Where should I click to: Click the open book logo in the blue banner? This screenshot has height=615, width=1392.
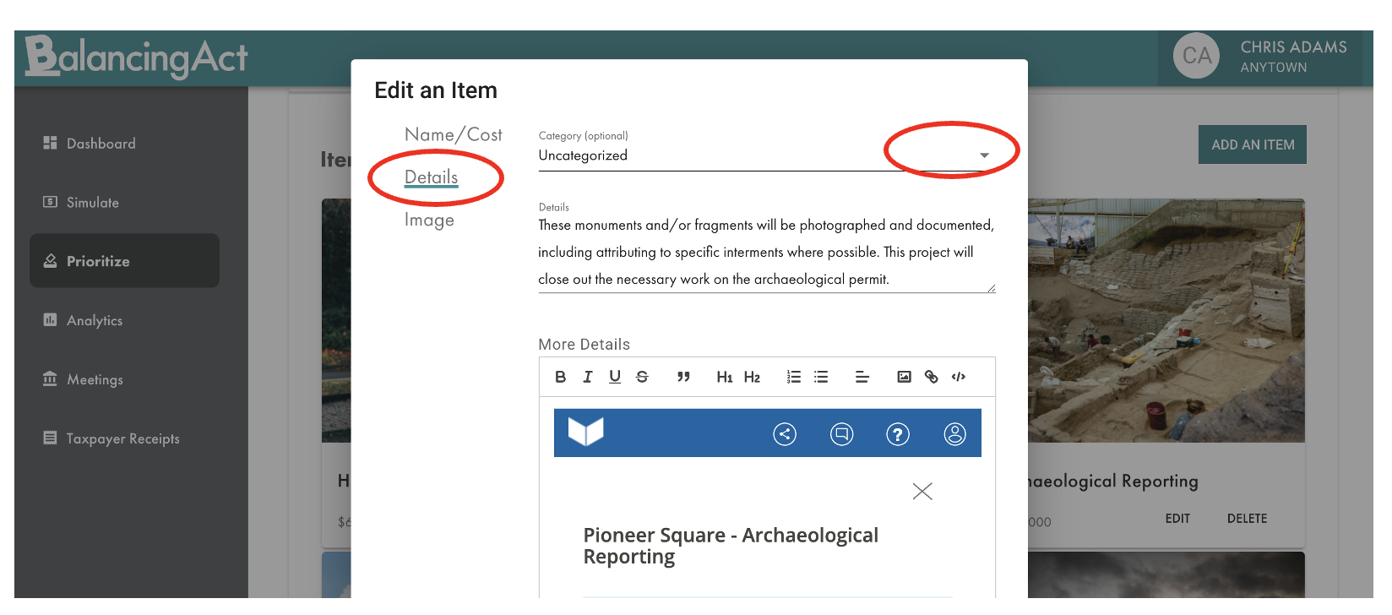point(586,432)
